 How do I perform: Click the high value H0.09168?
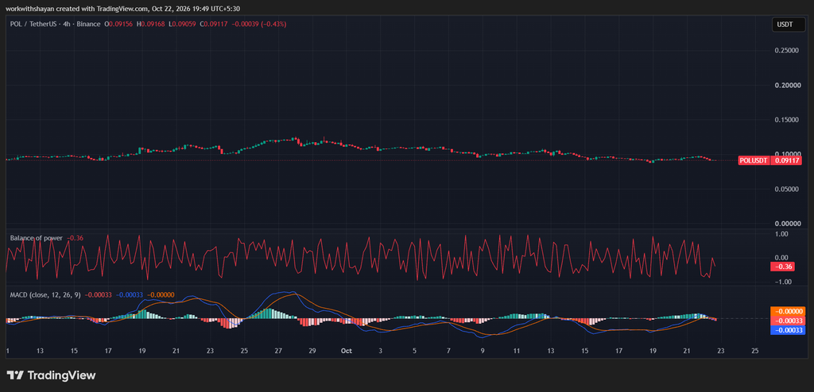pos(151,25)
